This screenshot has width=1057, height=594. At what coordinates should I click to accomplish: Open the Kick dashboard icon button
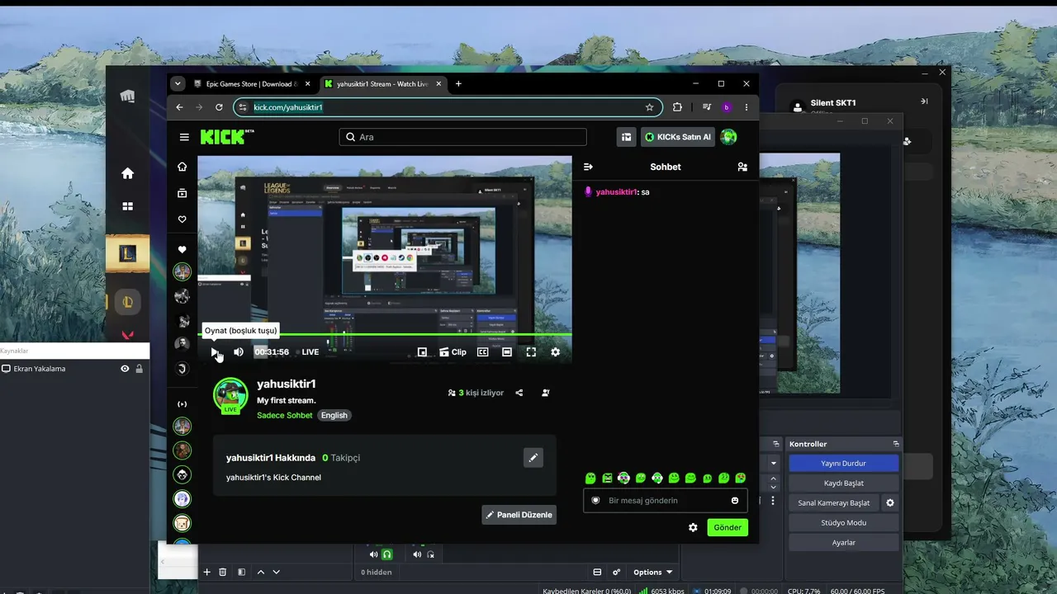(x=627, y=137)
